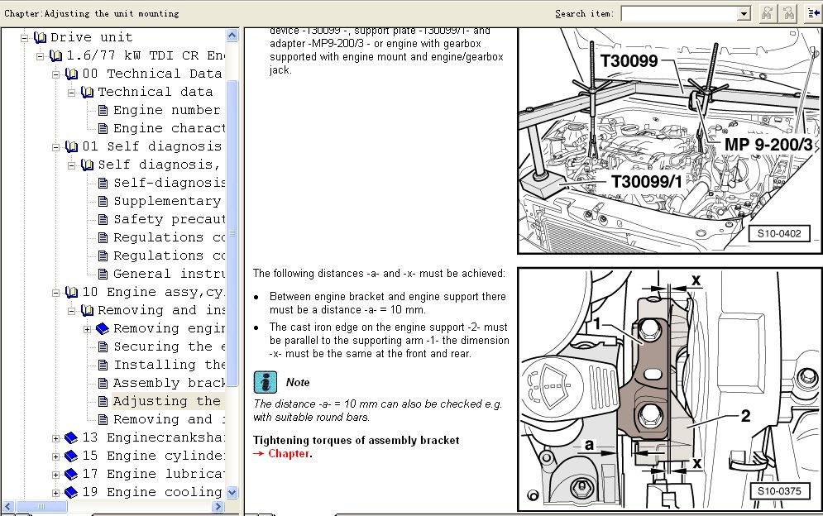Image resolution: width=823 pixels, height=516 pixels.
Task: Click the rightmost toolbar icon with arrow
Action: [813, 13]
